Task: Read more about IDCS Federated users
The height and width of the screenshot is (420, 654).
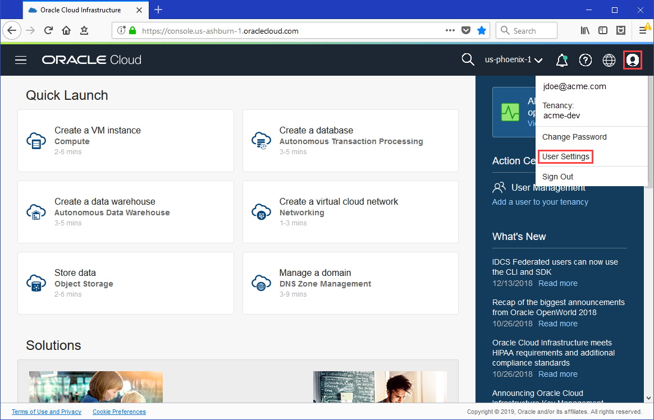Action: pos(557,283)
